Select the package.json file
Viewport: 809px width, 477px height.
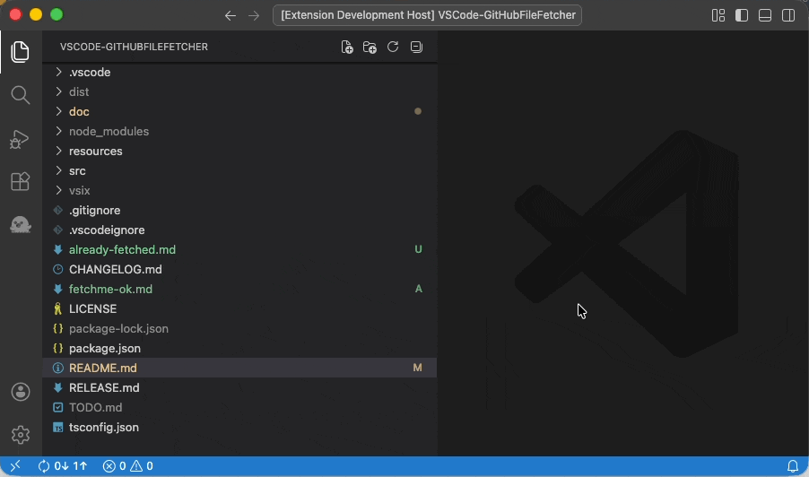click(x=104, y=348)
